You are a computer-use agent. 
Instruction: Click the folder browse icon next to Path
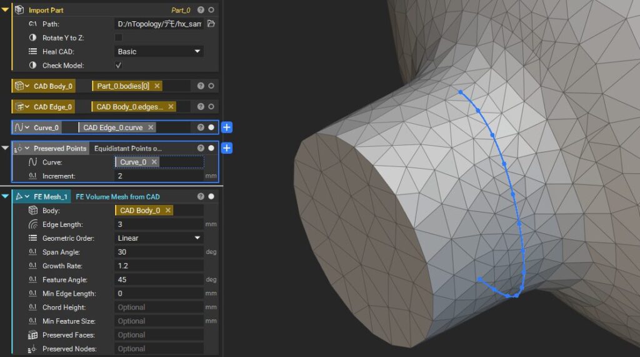pyautogui.click(x=211, y=24)
